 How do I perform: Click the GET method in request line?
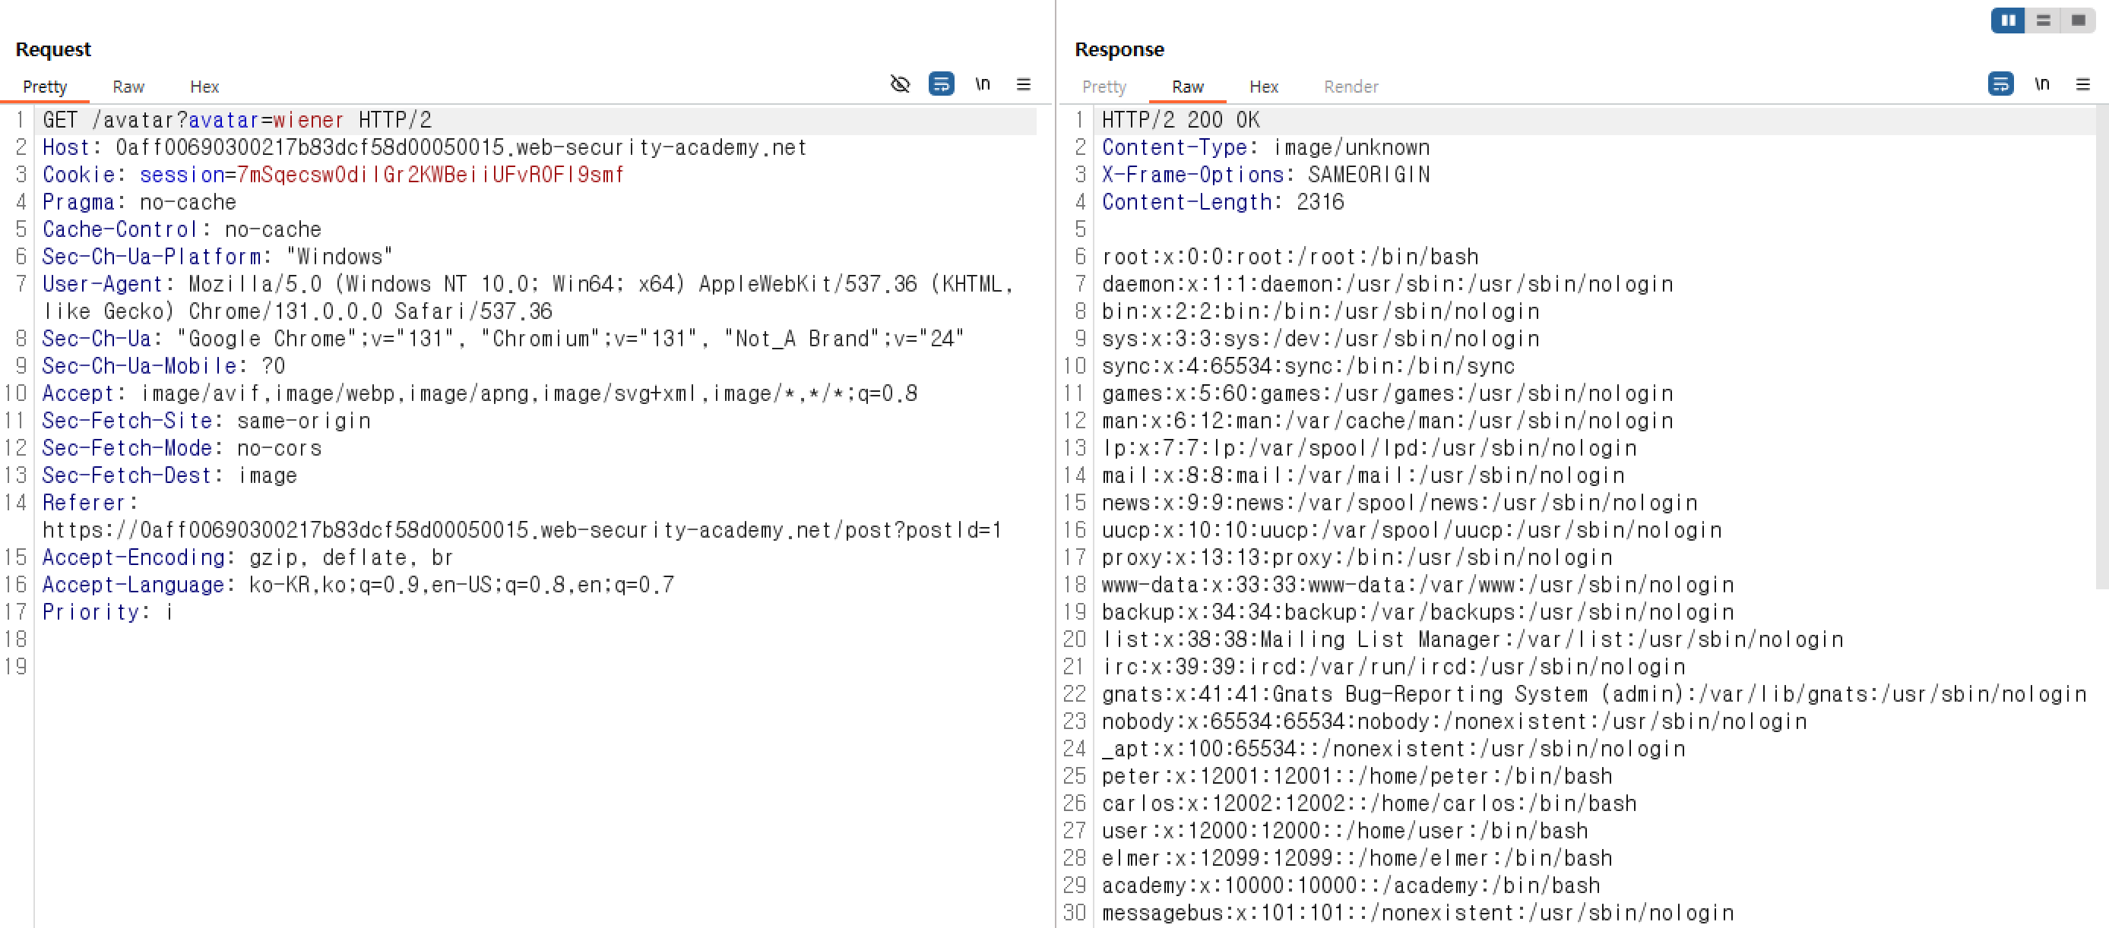coord(60,120)
